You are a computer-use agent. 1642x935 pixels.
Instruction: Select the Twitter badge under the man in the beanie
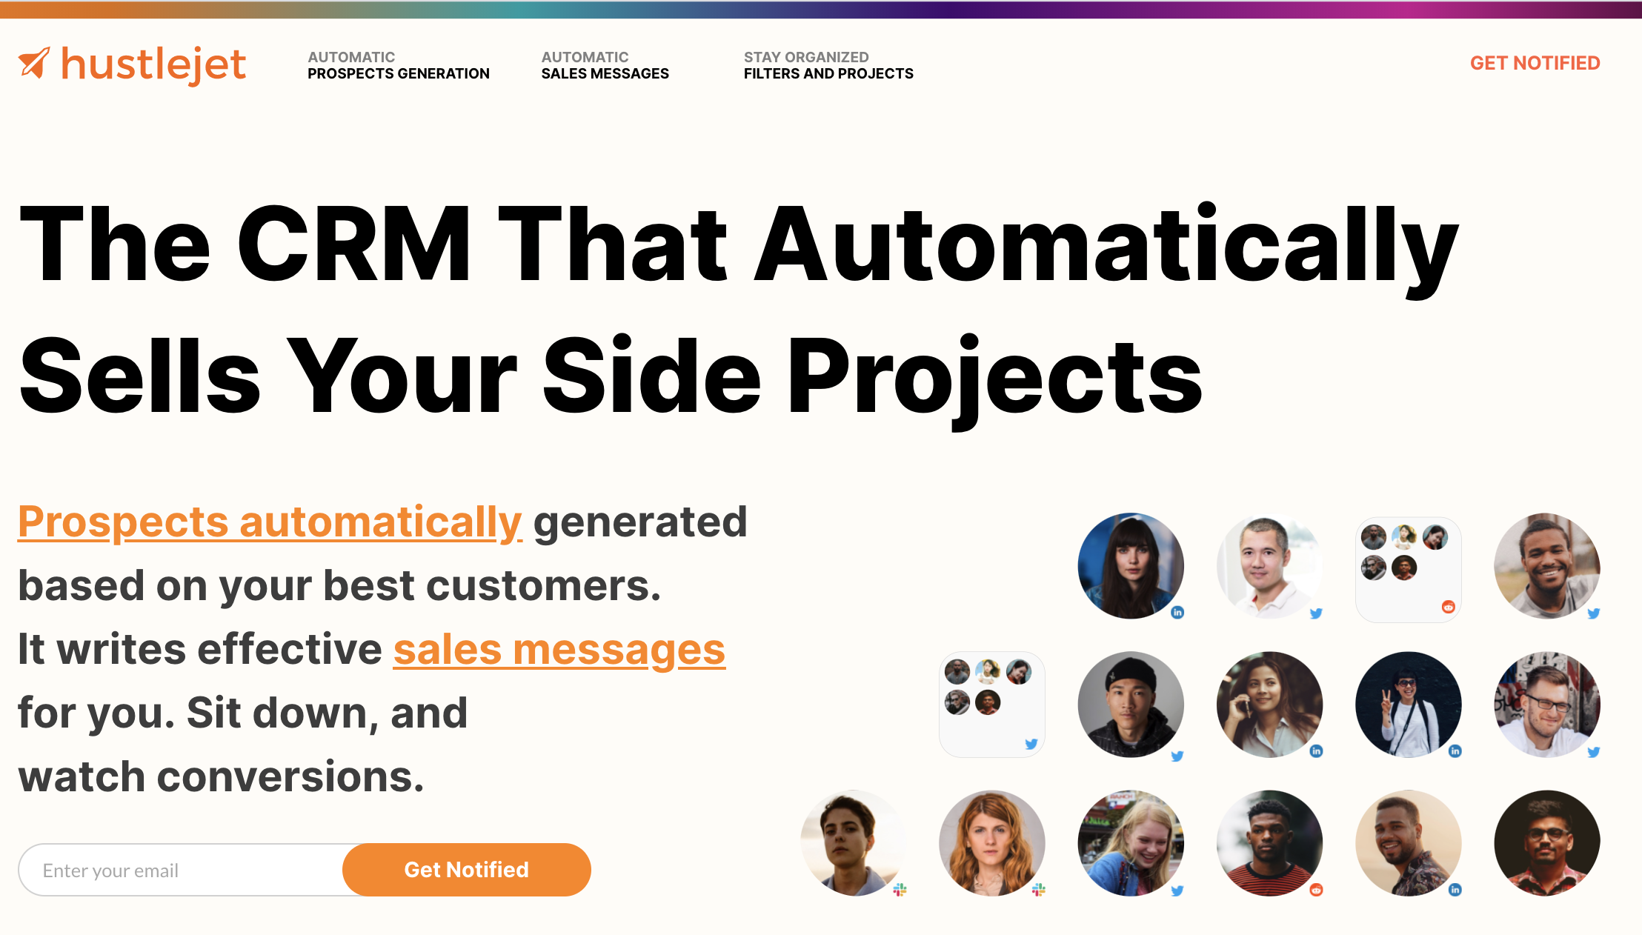pos(1178,753)
